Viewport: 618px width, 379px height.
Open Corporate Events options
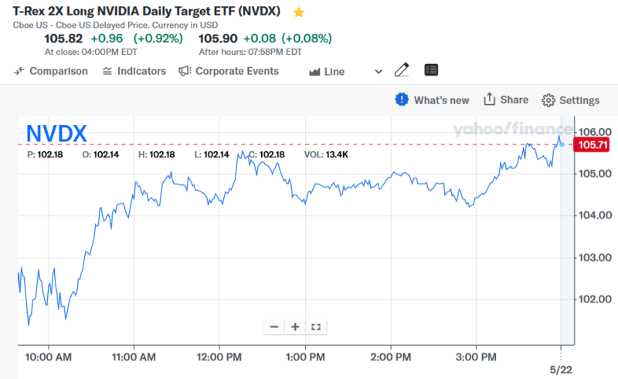coord(229,71)
